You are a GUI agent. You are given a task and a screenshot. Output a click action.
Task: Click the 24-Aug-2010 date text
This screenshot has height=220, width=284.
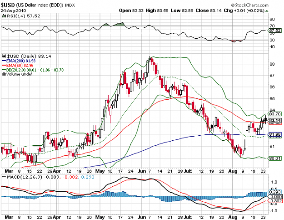tap(13, 10)
